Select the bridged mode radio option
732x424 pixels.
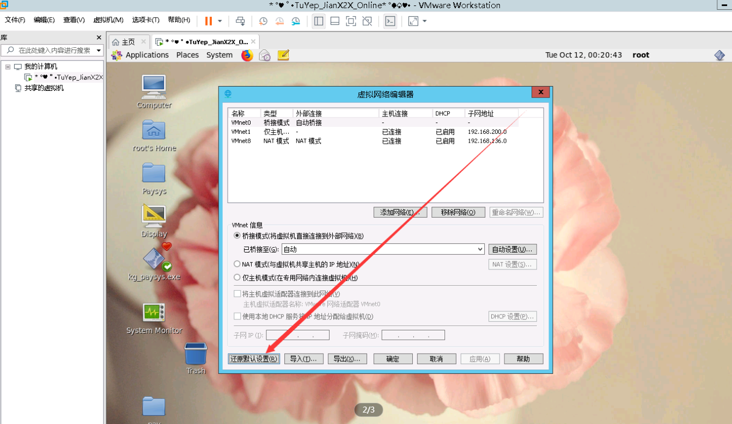click(237, 236)
